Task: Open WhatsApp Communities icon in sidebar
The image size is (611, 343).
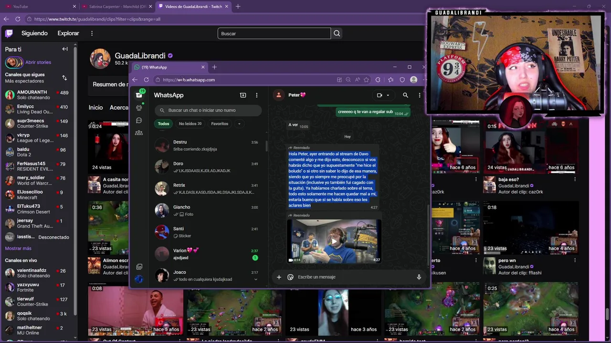Action: (x=139, y=133)
